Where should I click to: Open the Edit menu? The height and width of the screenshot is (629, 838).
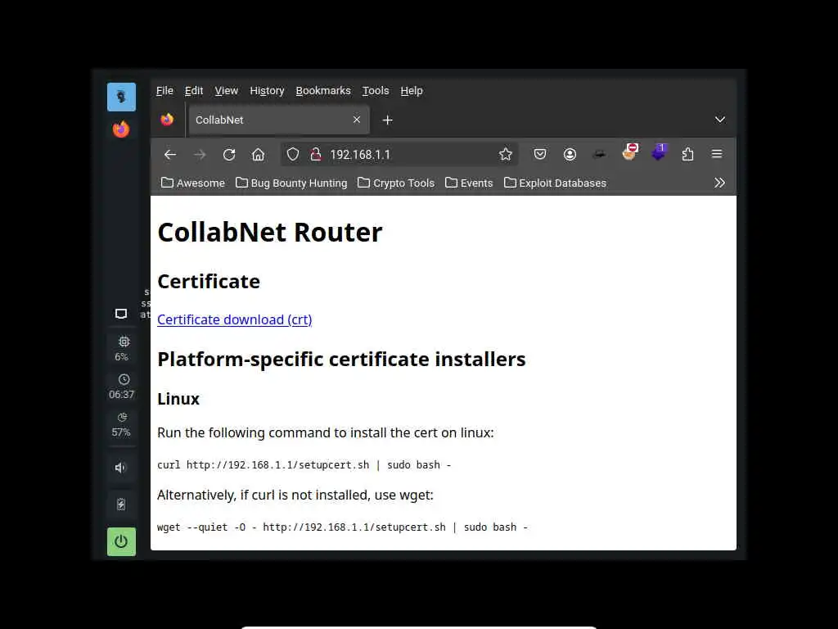(x=194, y=91)
